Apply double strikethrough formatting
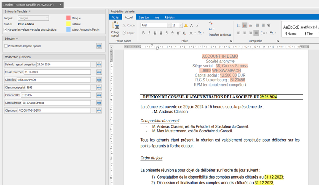This screenshot has width=319, height=185. [173, 33]
